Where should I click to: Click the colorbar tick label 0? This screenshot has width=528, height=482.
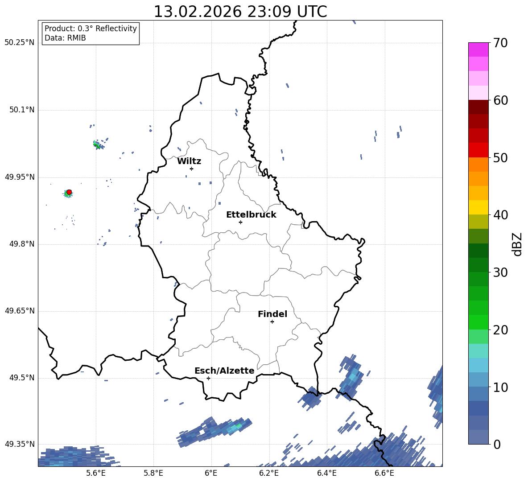point(497,444)
